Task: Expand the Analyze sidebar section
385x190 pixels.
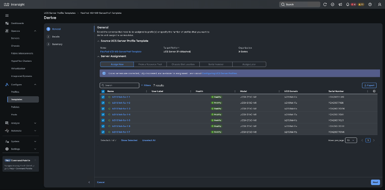Action: point(35,123)
